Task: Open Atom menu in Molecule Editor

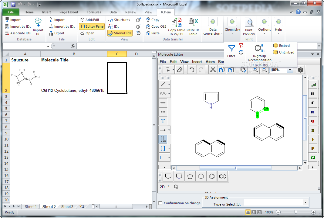Action: 210,62
